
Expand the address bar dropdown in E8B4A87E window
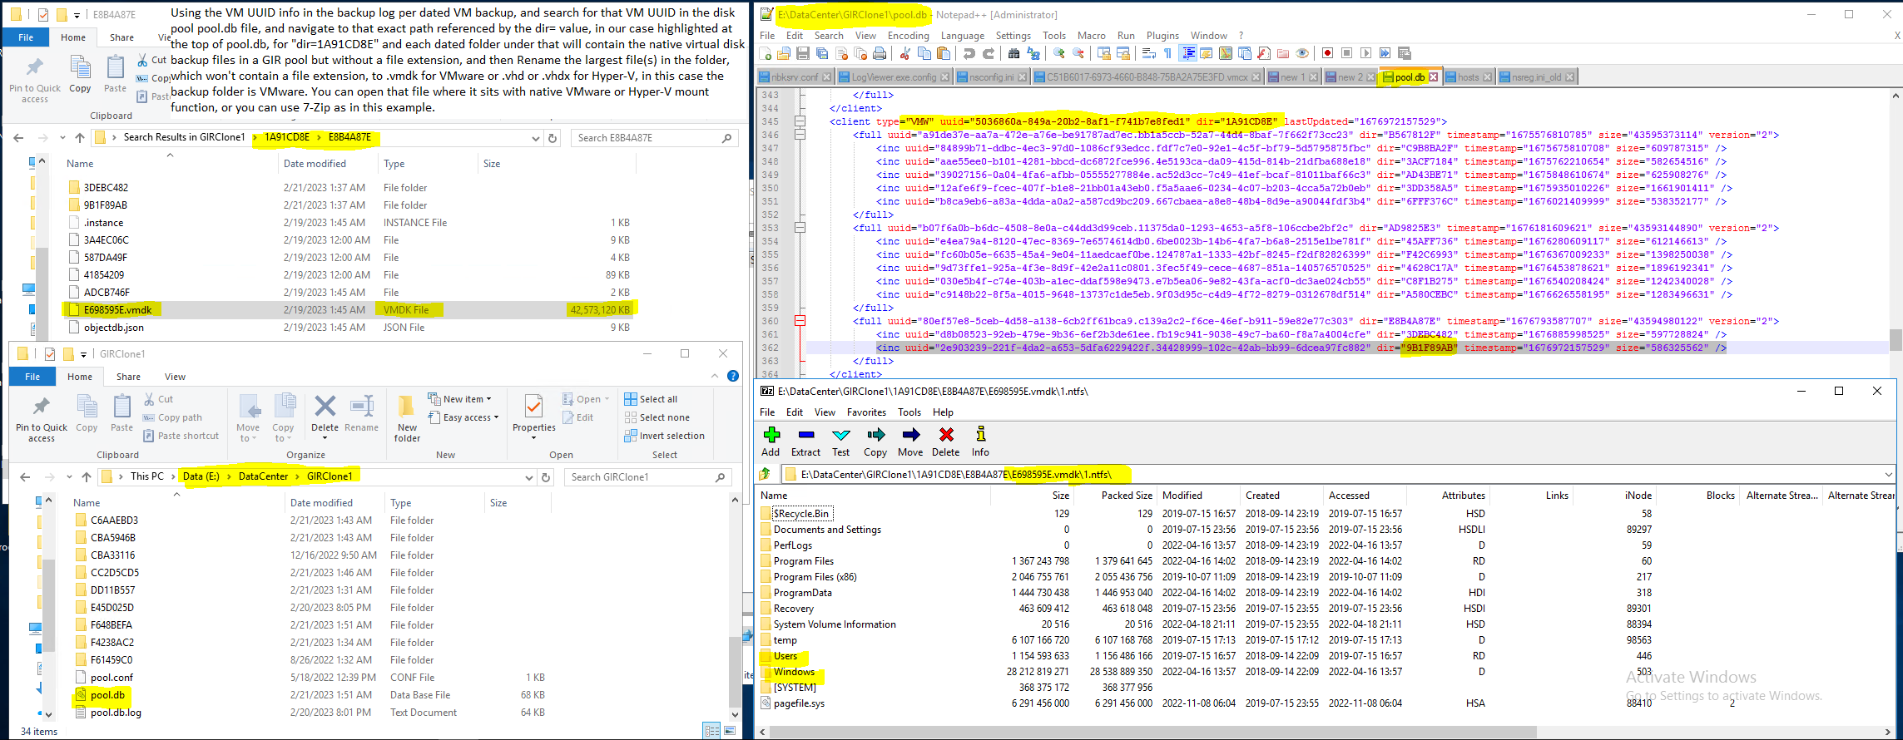[x=535, y=138]
